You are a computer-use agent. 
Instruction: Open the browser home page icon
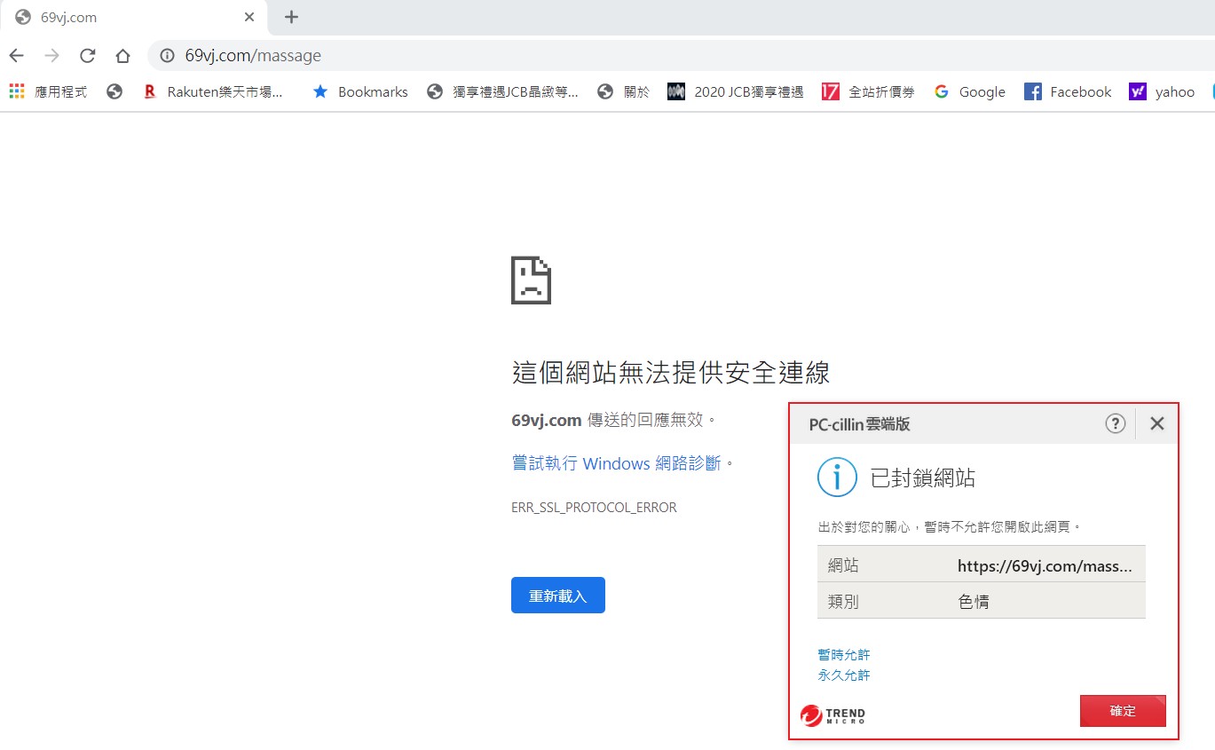[122, 56]
